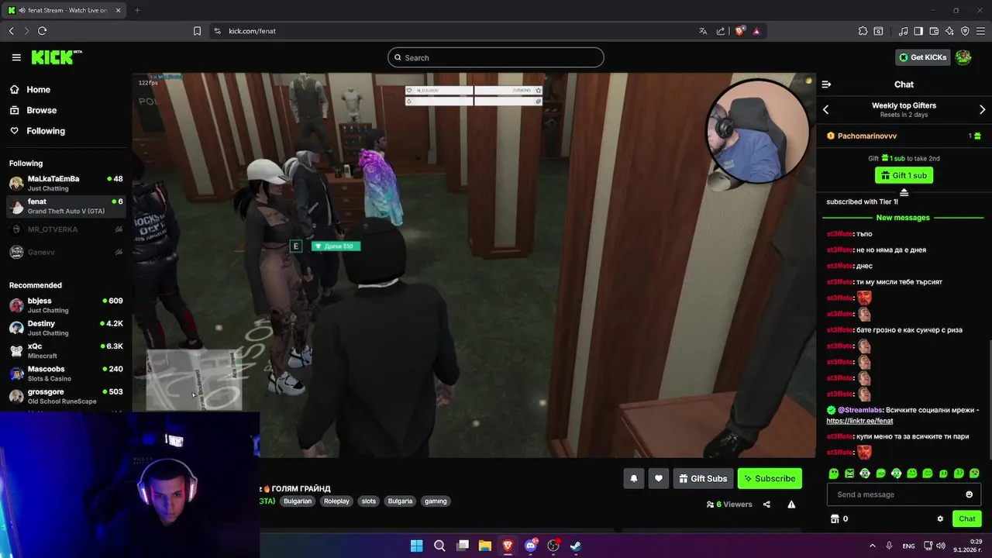Click the Get KICKs button
The image size is (992, 558).
click(923, 57)
